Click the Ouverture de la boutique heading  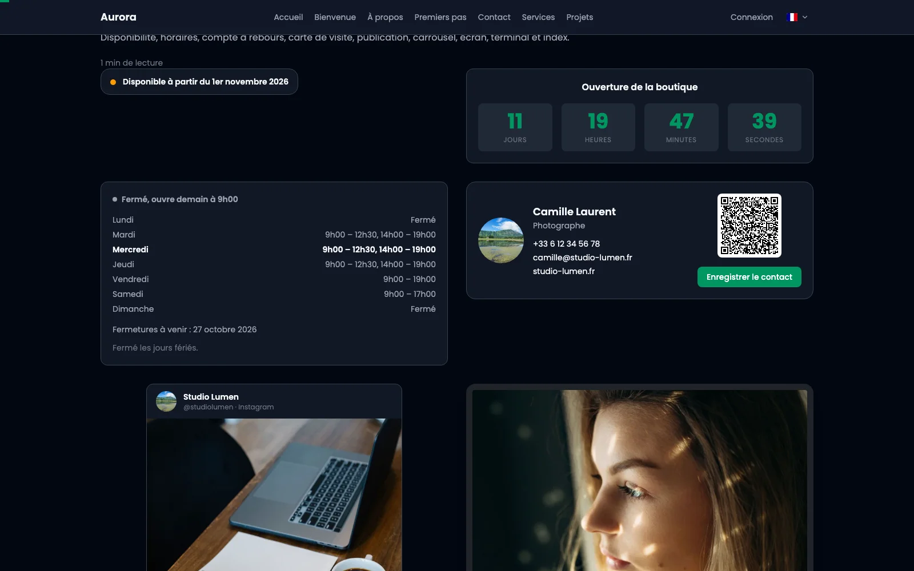click(x=640, y=87)
